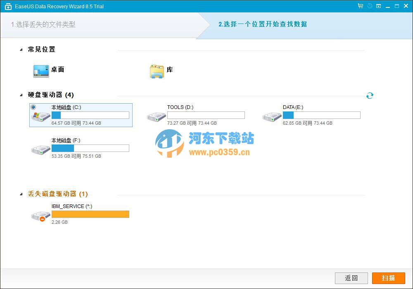Screen dimensions: 413x289
Task: Start scanning with the 扫描 button
Action: coord(388,278)
